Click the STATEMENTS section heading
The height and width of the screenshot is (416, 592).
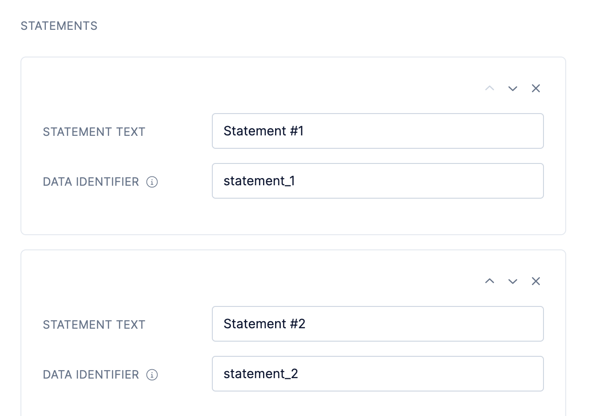pyautogui.click(x=59, y=26)
